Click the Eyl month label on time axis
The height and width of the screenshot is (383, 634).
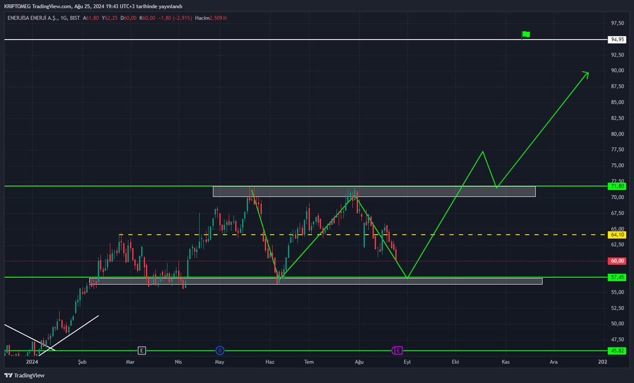point(407,362)
